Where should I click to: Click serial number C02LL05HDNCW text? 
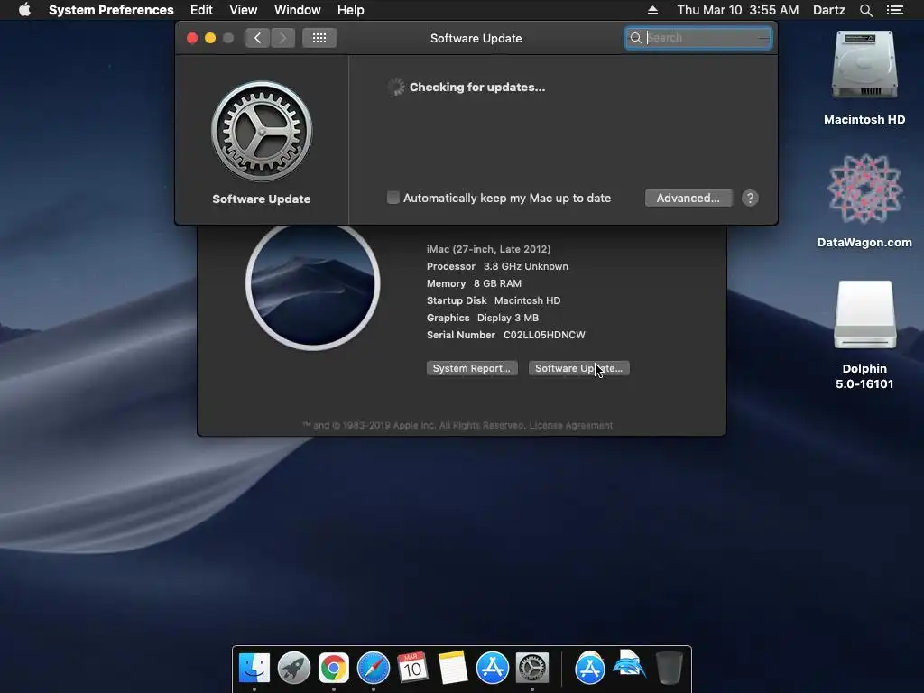coord(544,335)
